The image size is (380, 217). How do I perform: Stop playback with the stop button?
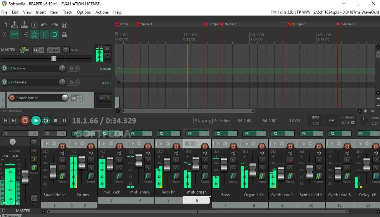56,120
